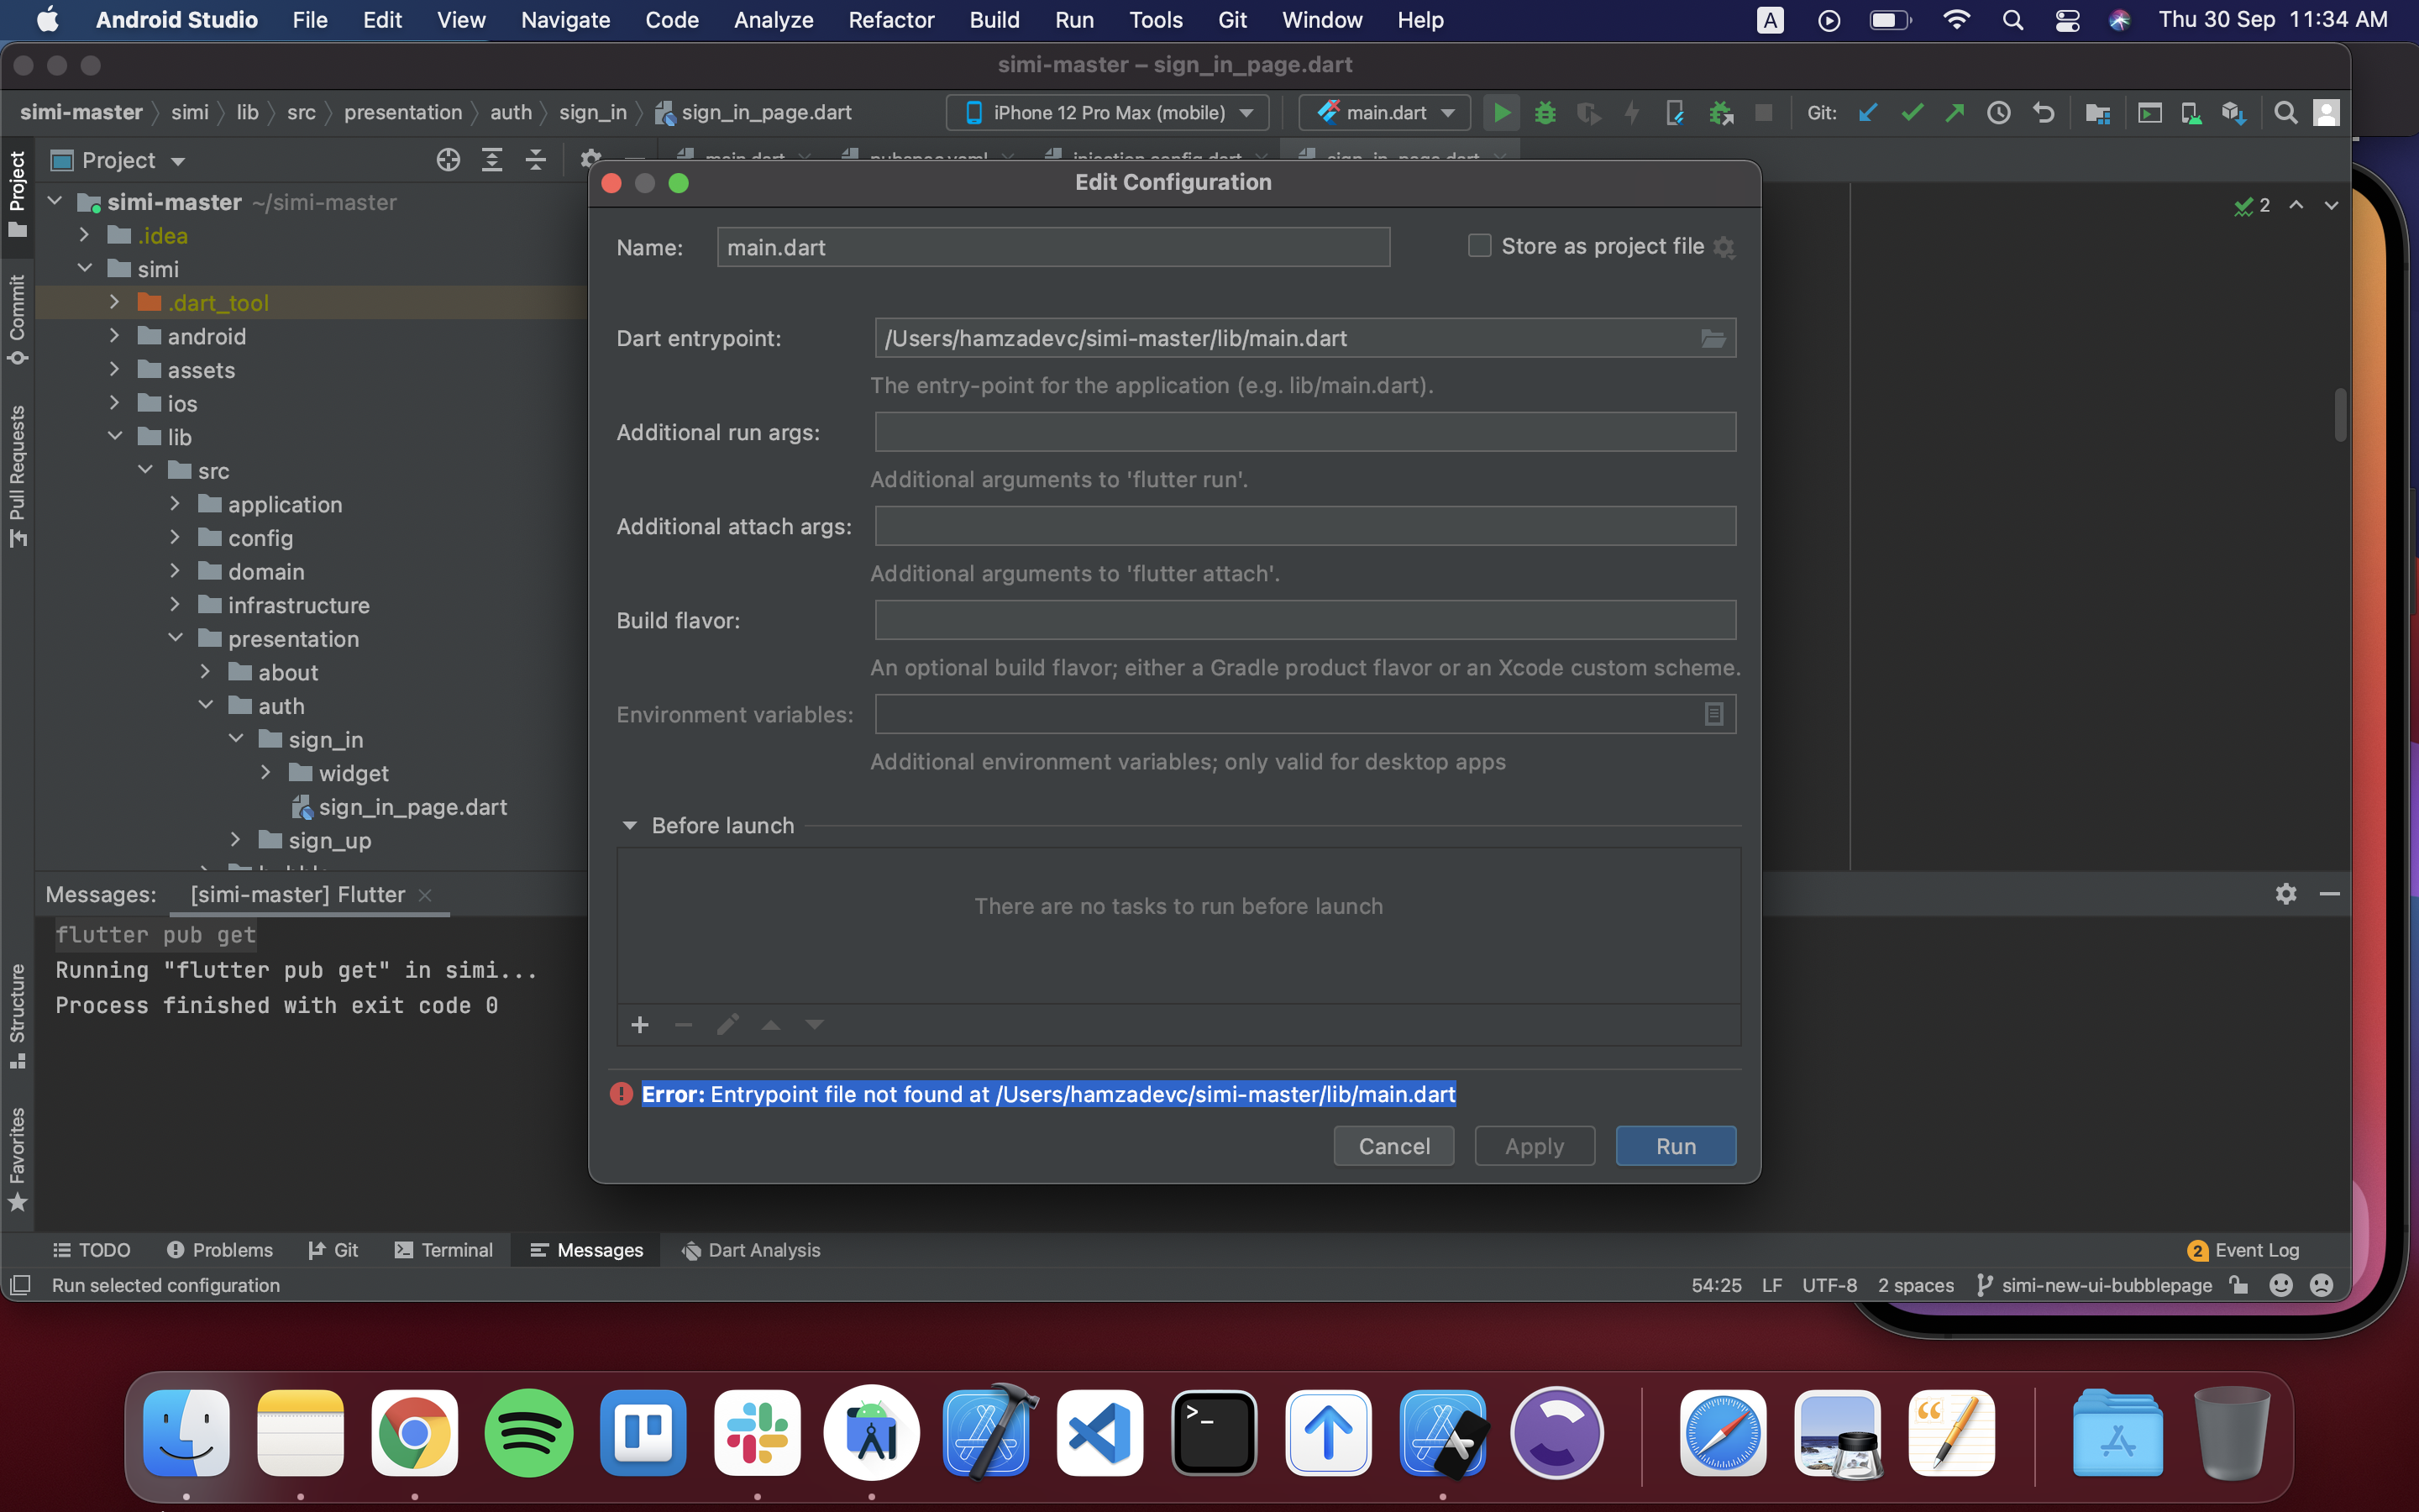Click Select Opened File crosshair icon
Screen dimensions: 2419x1512
pyautogui.click(x=448, y=160)
